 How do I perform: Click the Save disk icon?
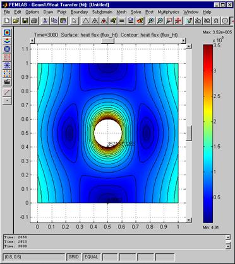point(25,21)
